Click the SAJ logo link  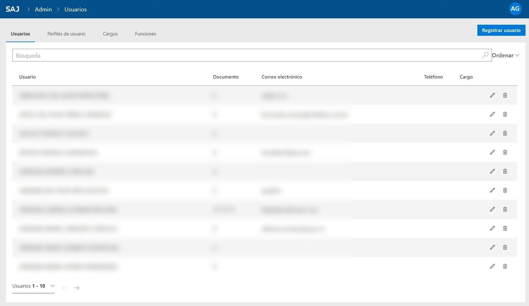[13, 9]
